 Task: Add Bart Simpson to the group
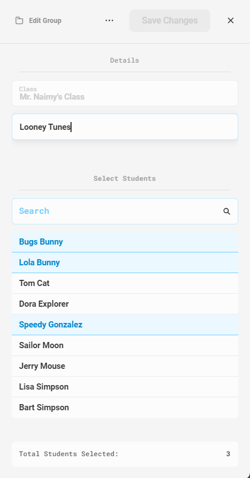click(125, 408)
